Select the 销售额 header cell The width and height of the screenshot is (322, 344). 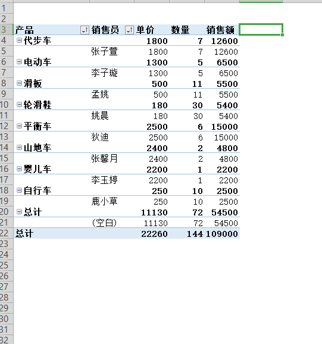click(222, 30)
